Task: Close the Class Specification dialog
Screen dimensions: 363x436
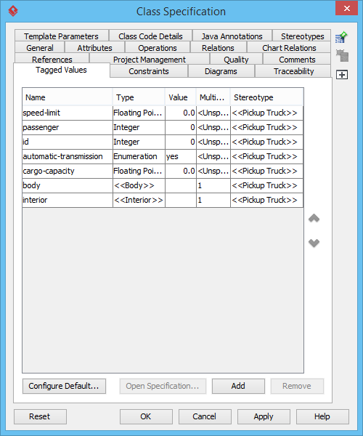Action: [346, 8]
